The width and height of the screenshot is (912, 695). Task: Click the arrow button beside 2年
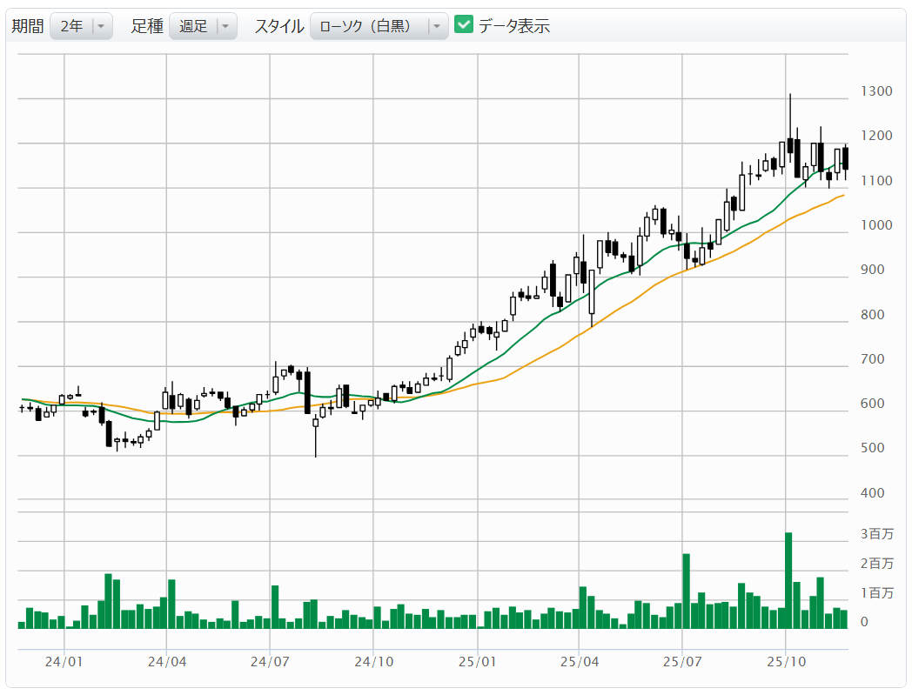coord(102,26)
